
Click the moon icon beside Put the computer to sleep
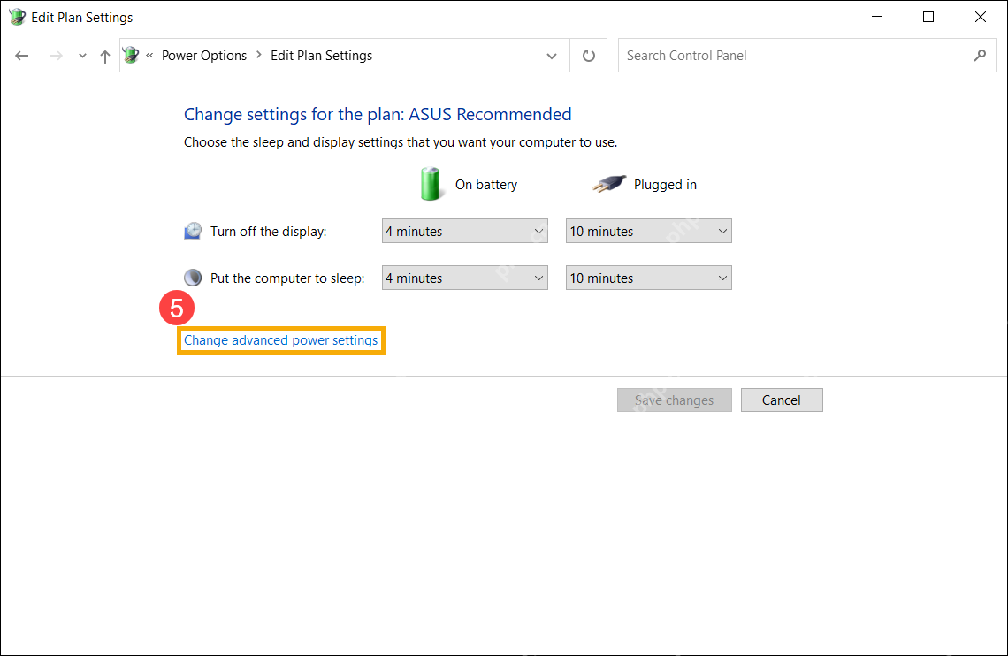coord(193,278)
